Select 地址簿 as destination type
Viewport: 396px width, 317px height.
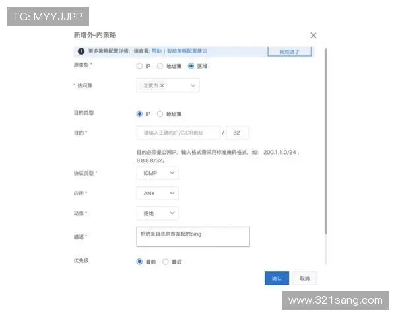(160, 114)
